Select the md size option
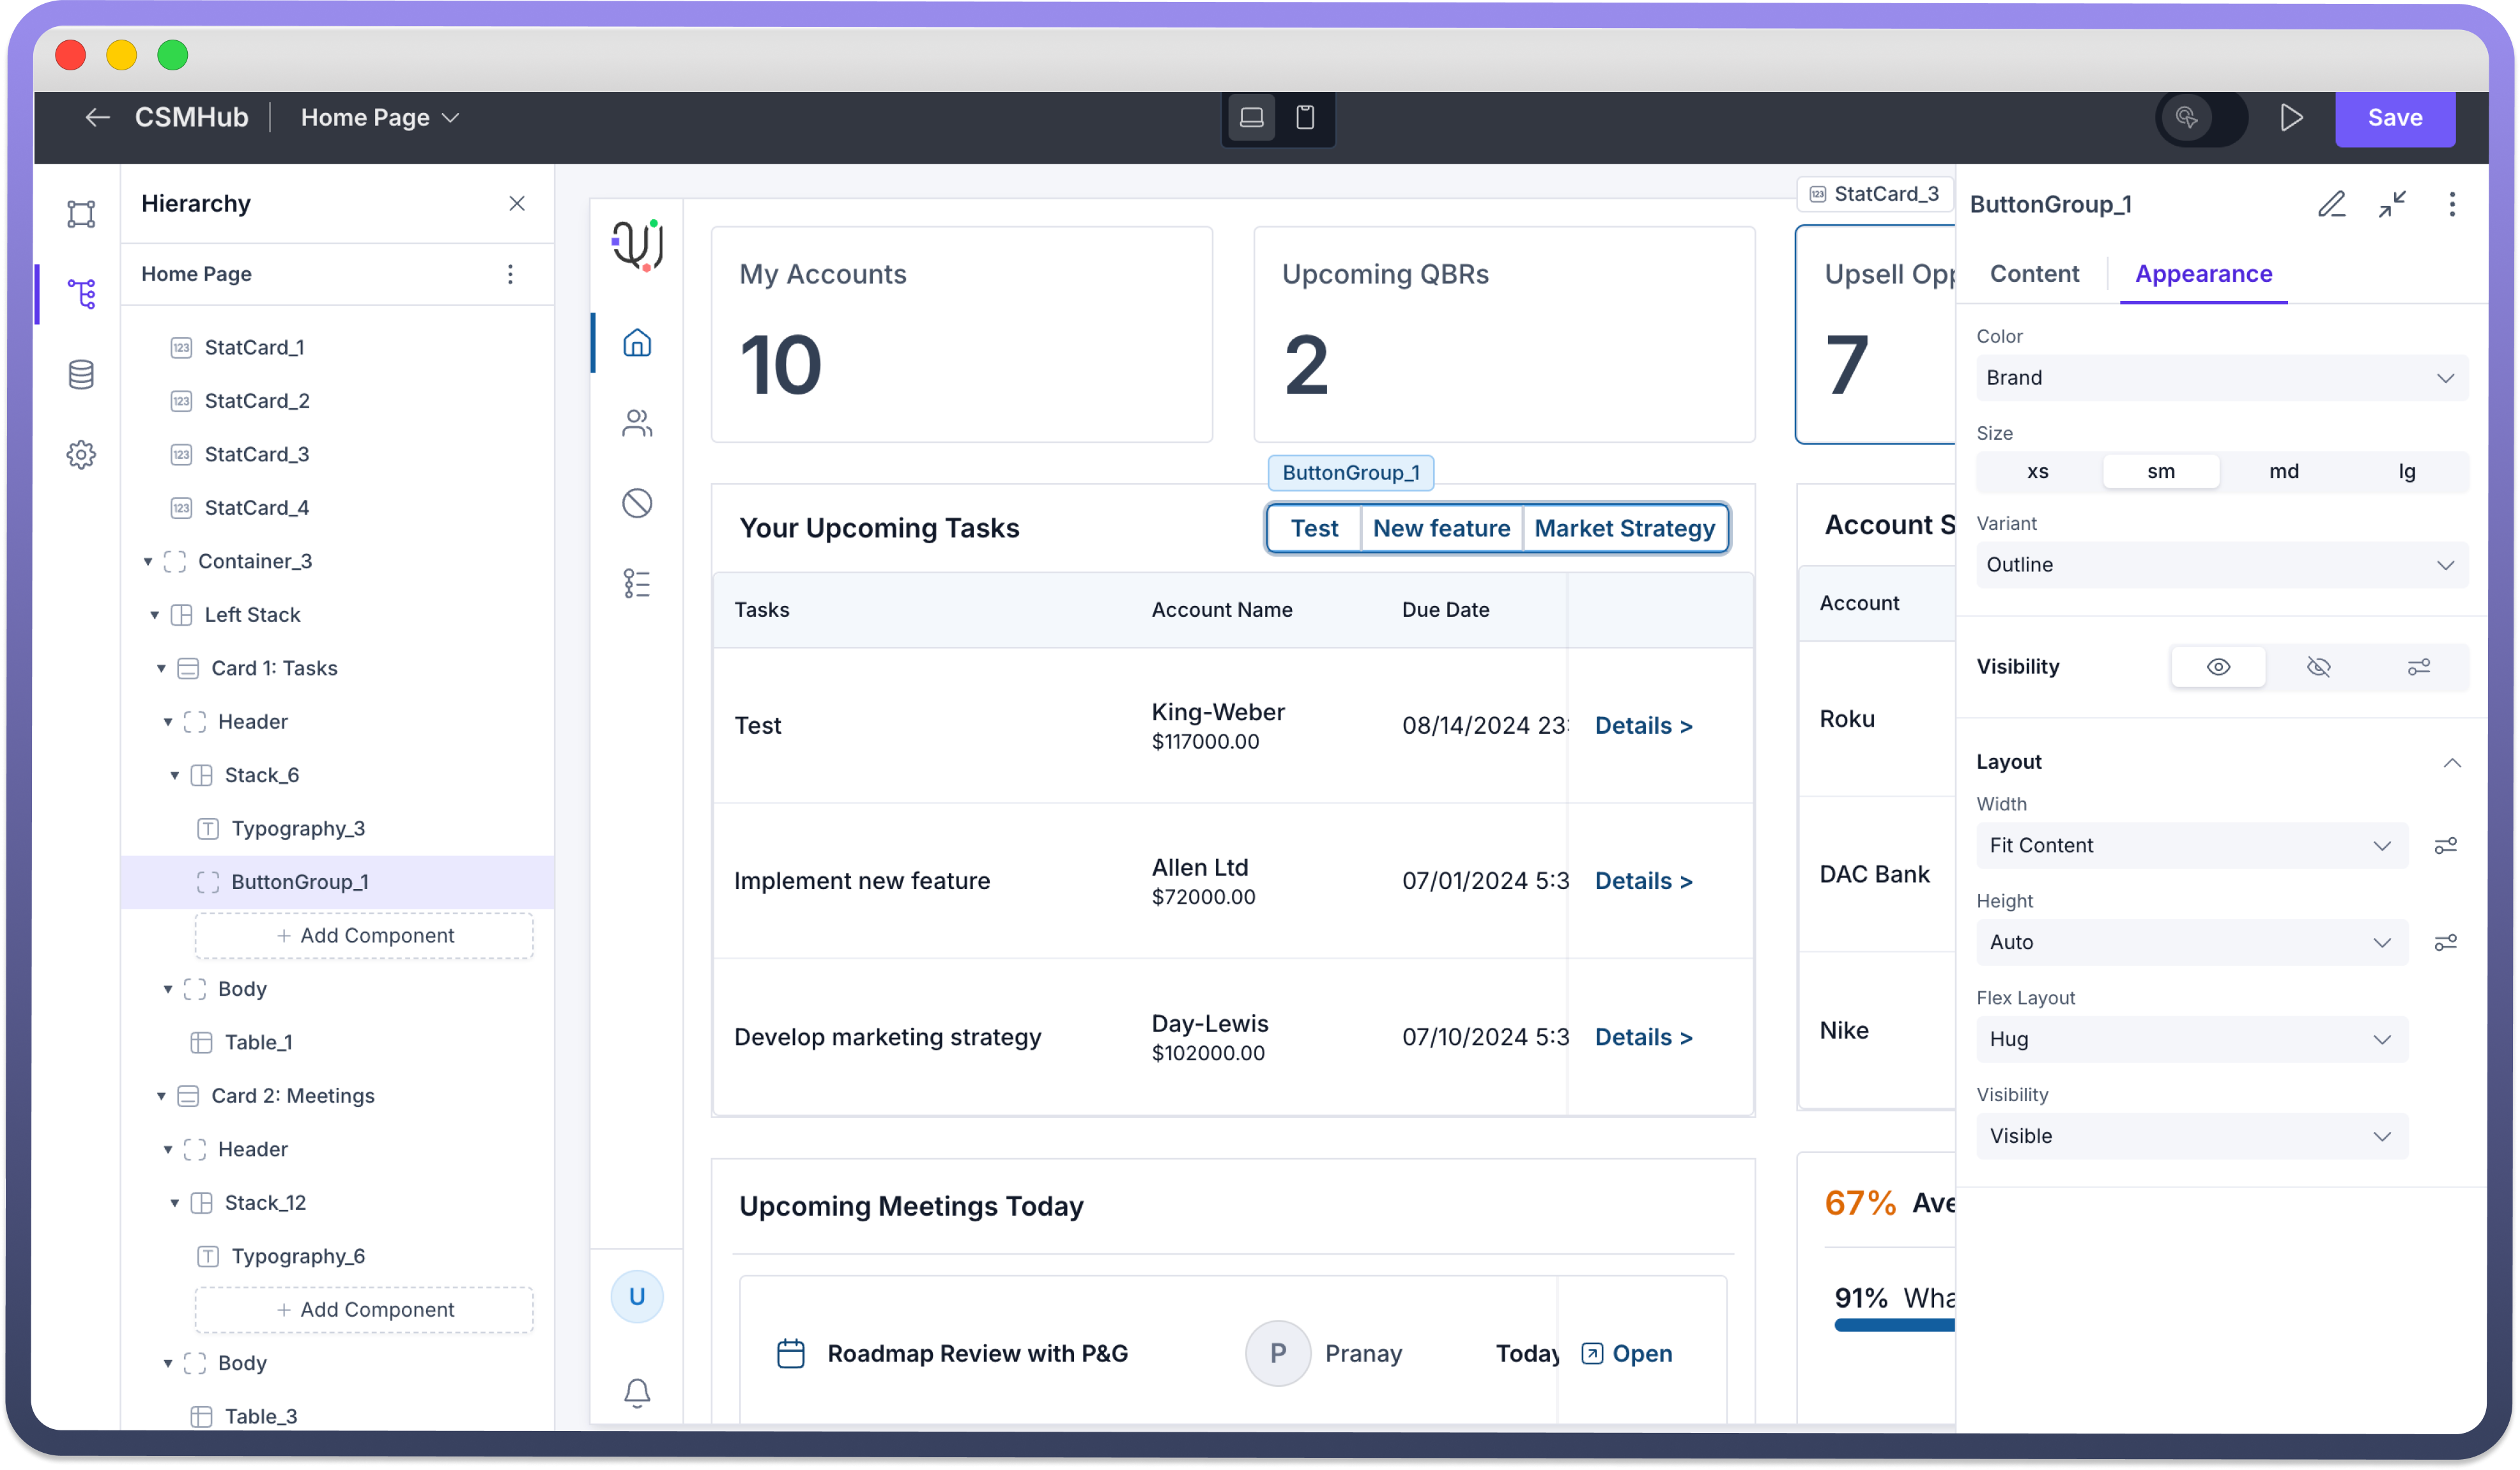Image resolution: width=2520 pixels, height=1470 pixels. coord(2283,472)
